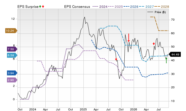Click the green dashed up-arrow surprise marker
Screen dimensions: 186x111
(166, 60)
